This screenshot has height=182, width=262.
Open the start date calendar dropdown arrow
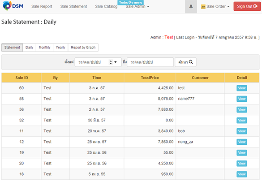pyautogui.click(x=115, y=62)
